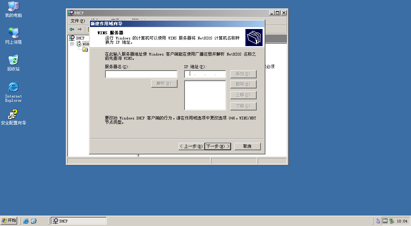This screenshot has width=411, height=226.
Task: Click the Move Up button
Action: click(243, 95)
